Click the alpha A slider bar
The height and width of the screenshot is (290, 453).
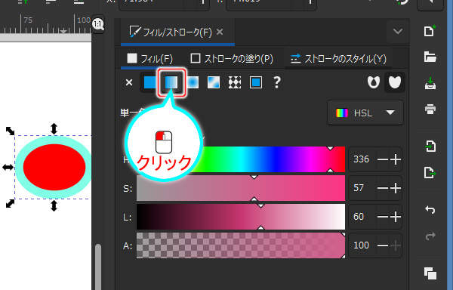pos(241,245)
